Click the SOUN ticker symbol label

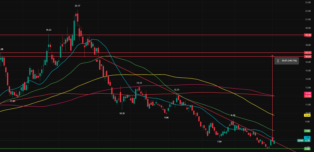point(300,140)
